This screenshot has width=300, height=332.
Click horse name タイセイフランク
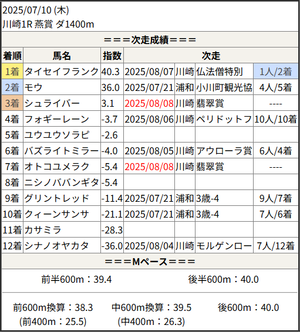point(62,72)
